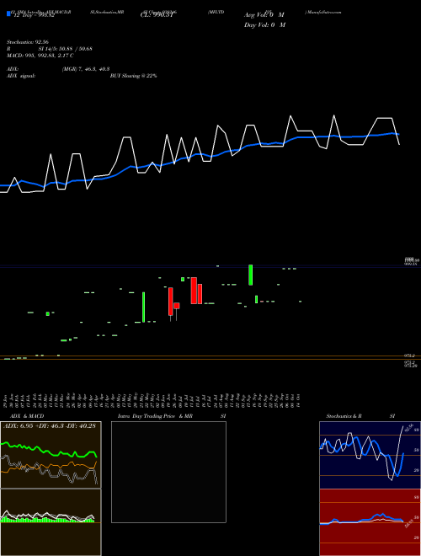Click the dark red RSI chart panel
The image size is (421, 556).
370,522
